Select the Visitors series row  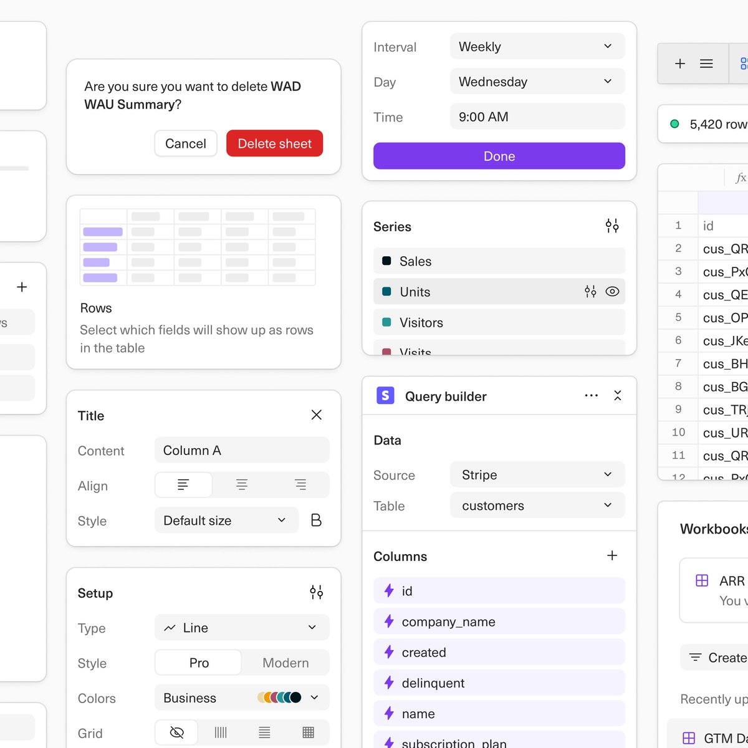coord(499,322)
